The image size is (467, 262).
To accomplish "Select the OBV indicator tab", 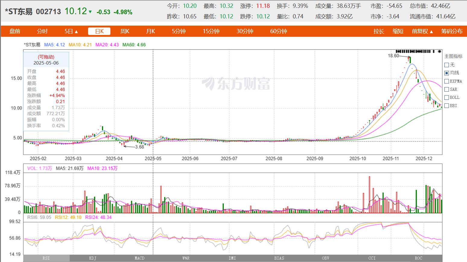I will tap(326, 258).
